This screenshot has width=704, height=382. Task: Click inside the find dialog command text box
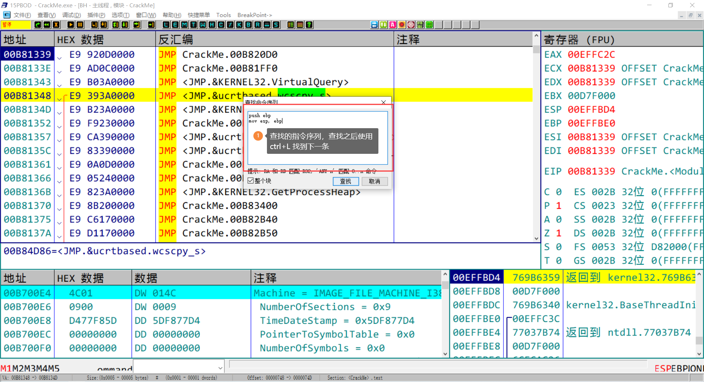click(318, 138)
